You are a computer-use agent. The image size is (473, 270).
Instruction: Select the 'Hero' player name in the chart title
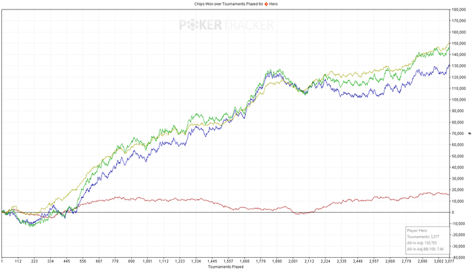pyautogui.click(x=273, y=4)
